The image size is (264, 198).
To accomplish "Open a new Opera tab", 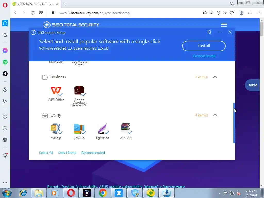I will [65, 4].
